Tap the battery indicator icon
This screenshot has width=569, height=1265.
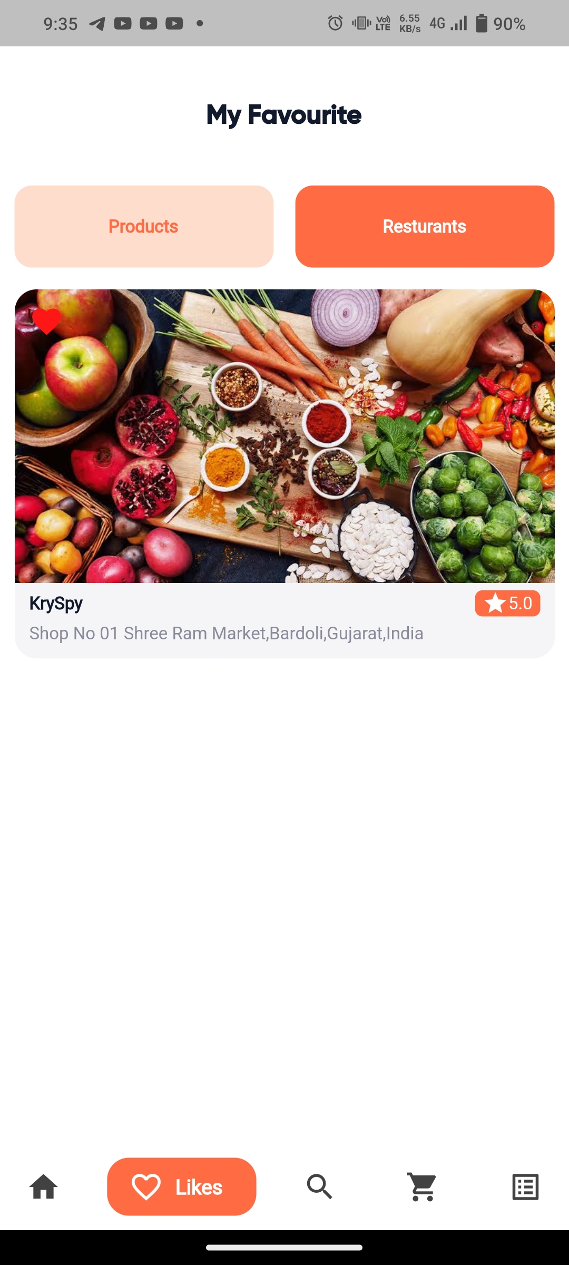click(482, 24)
